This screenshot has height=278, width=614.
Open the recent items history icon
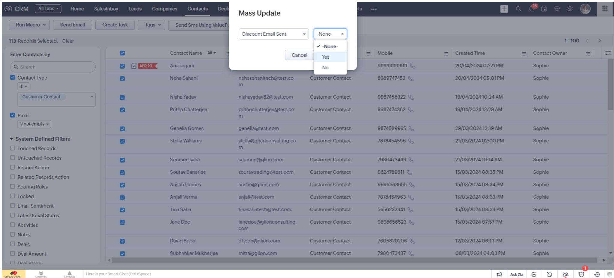596,274
